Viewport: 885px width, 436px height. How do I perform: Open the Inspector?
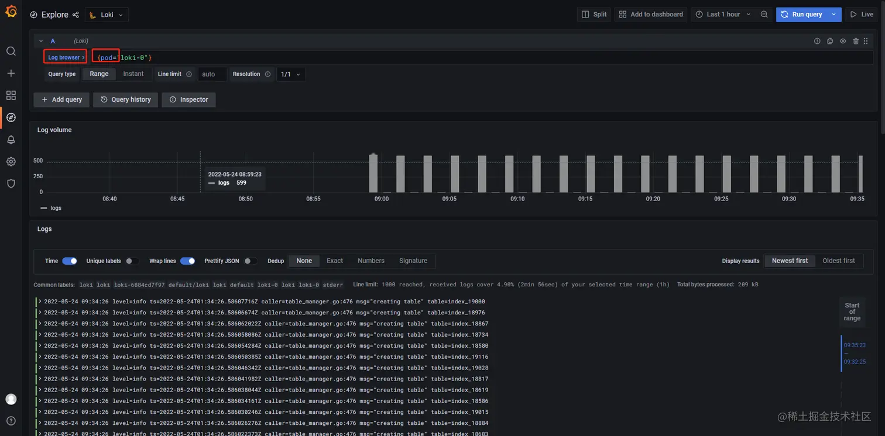click(x=189, y=99)
